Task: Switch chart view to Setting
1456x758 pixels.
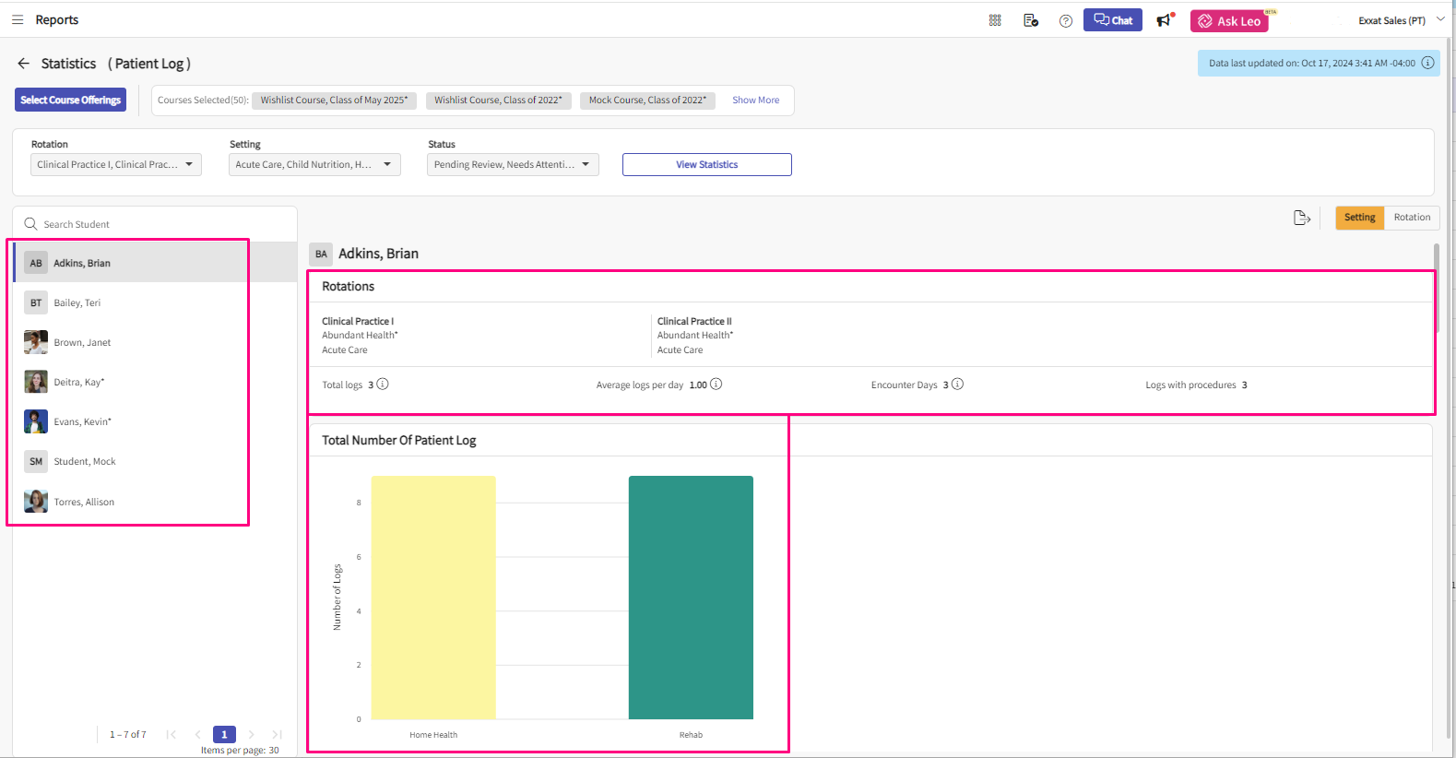Action: coord(1359,218)
